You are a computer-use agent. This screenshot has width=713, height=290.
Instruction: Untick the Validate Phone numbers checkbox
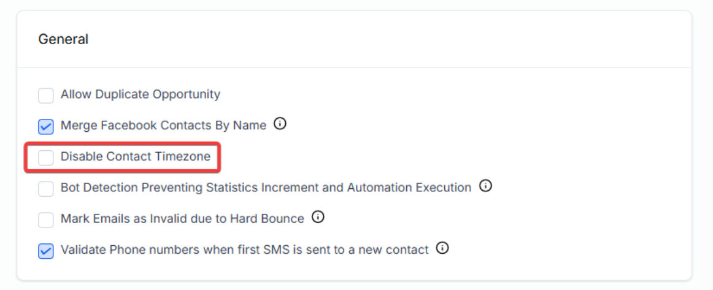pyautogui.click(x=46, y=251)
